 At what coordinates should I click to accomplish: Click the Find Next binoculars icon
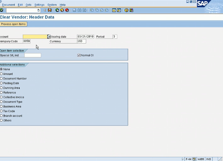[x=84, y=10]
